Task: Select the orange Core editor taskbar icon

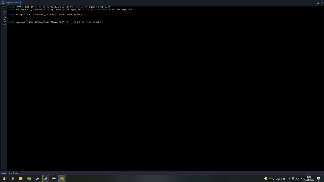Action: tap(62, 179)
